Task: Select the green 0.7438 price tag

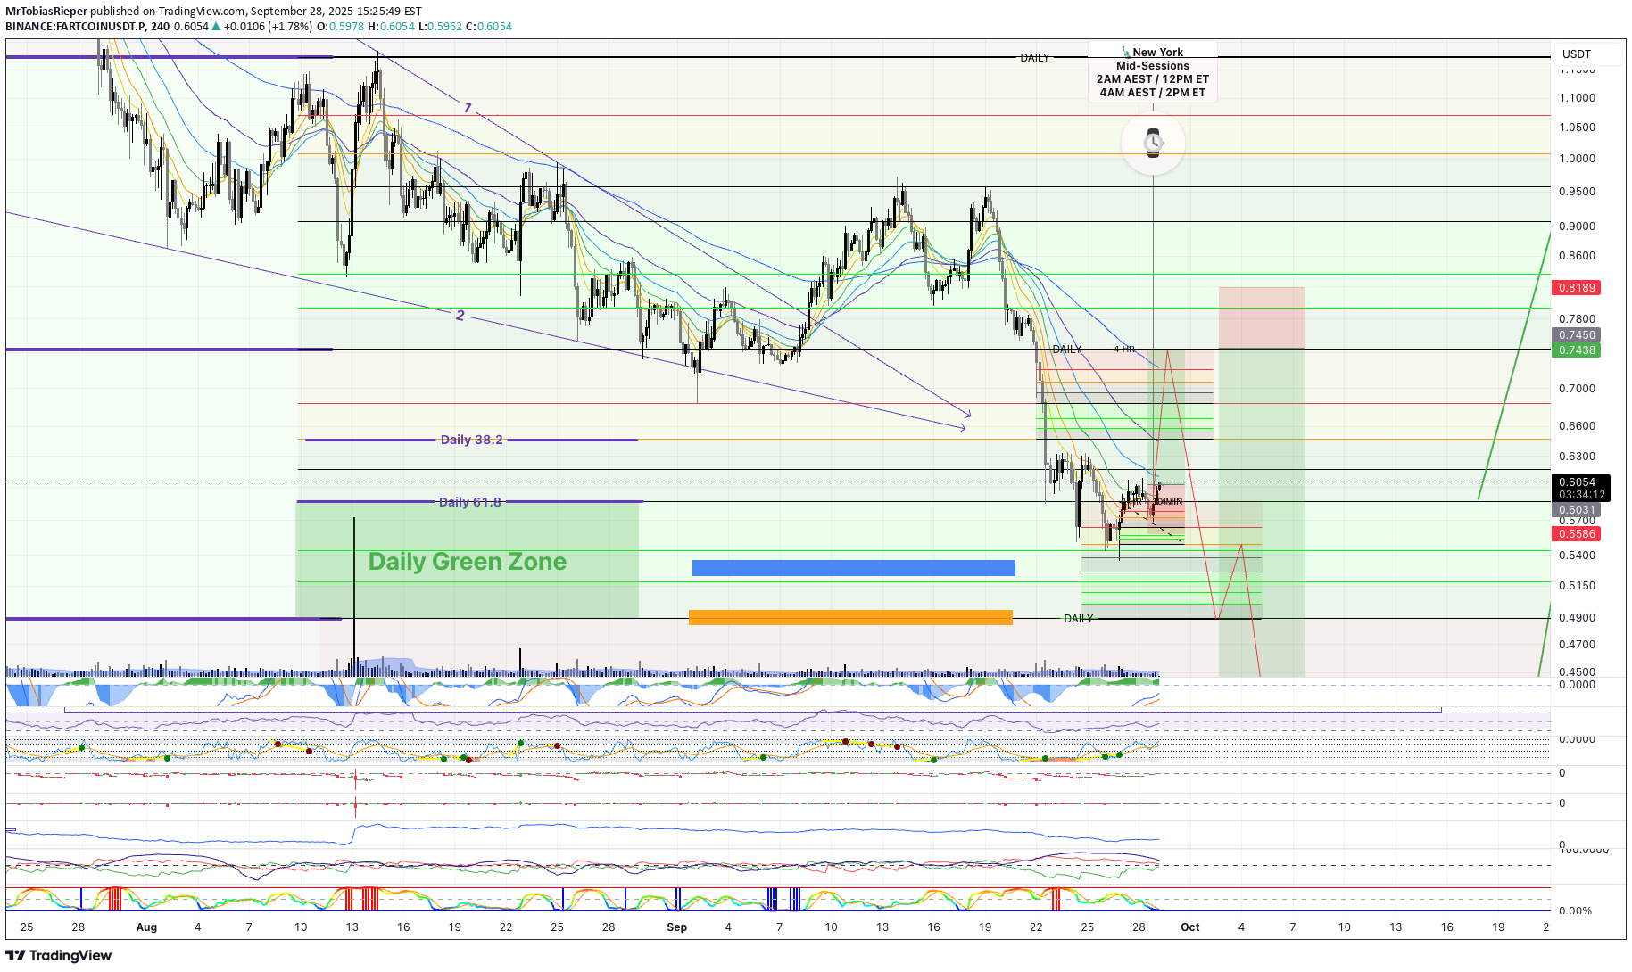Action: tap(1577, 350)
